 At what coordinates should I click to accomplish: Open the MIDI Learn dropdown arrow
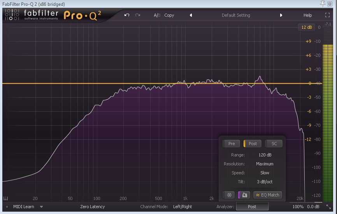click(x=41, y=207)
